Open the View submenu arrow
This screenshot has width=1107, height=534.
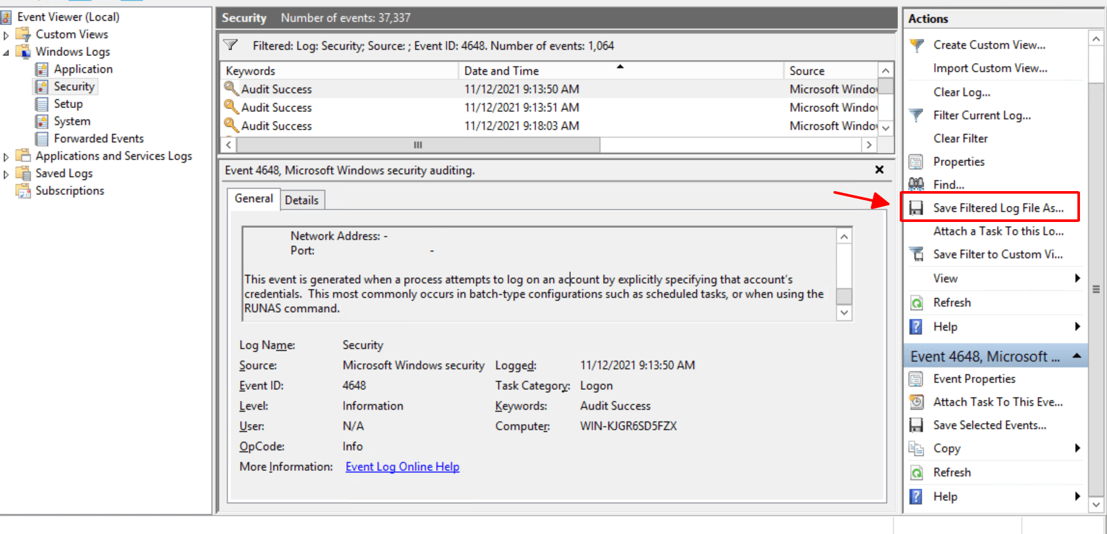click(1077, 278)
